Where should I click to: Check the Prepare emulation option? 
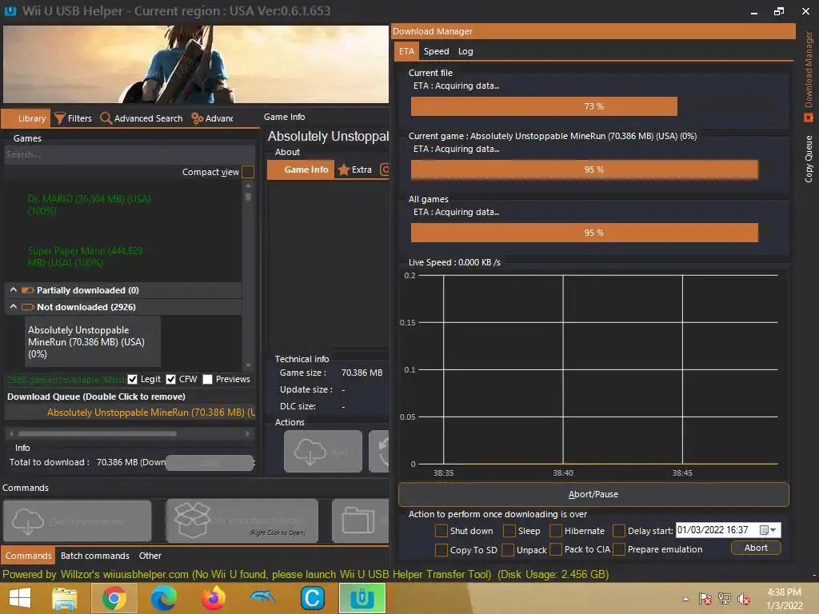(x=619, y=550)
